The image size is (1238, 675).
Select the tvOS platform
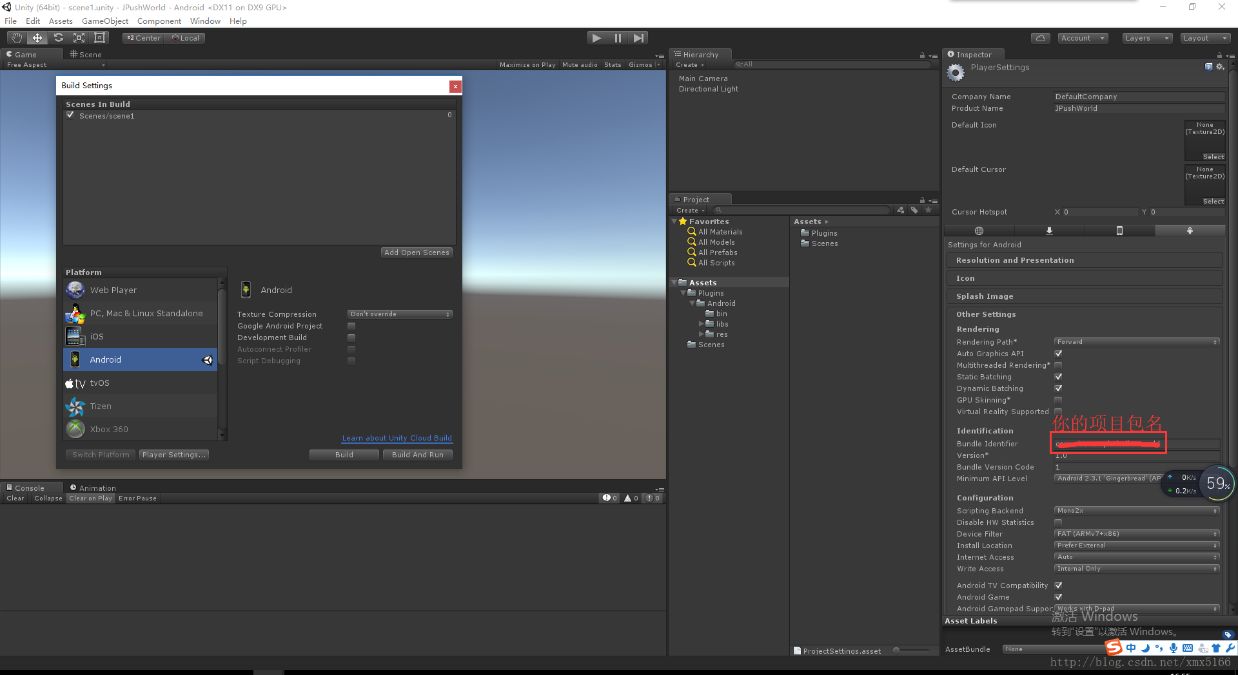141,383
